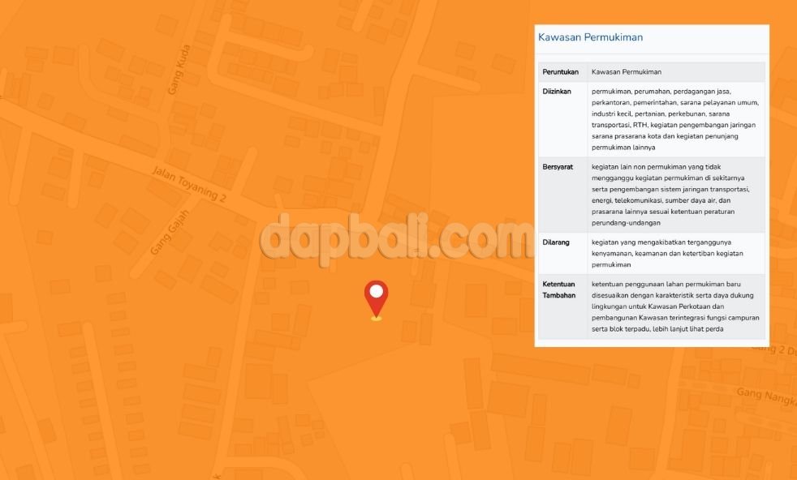Click the Bersyarat description about non permukiman activities
The width and height of the screenshot is (797, 480).
(x=674, y=195)
